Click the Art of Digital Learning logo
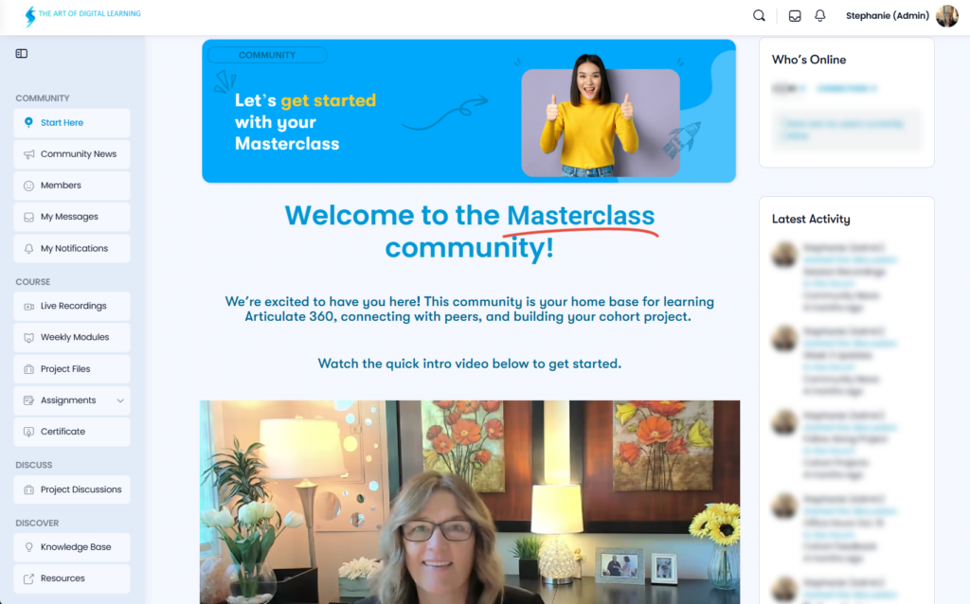970x604 pixels. click(82, 15)
